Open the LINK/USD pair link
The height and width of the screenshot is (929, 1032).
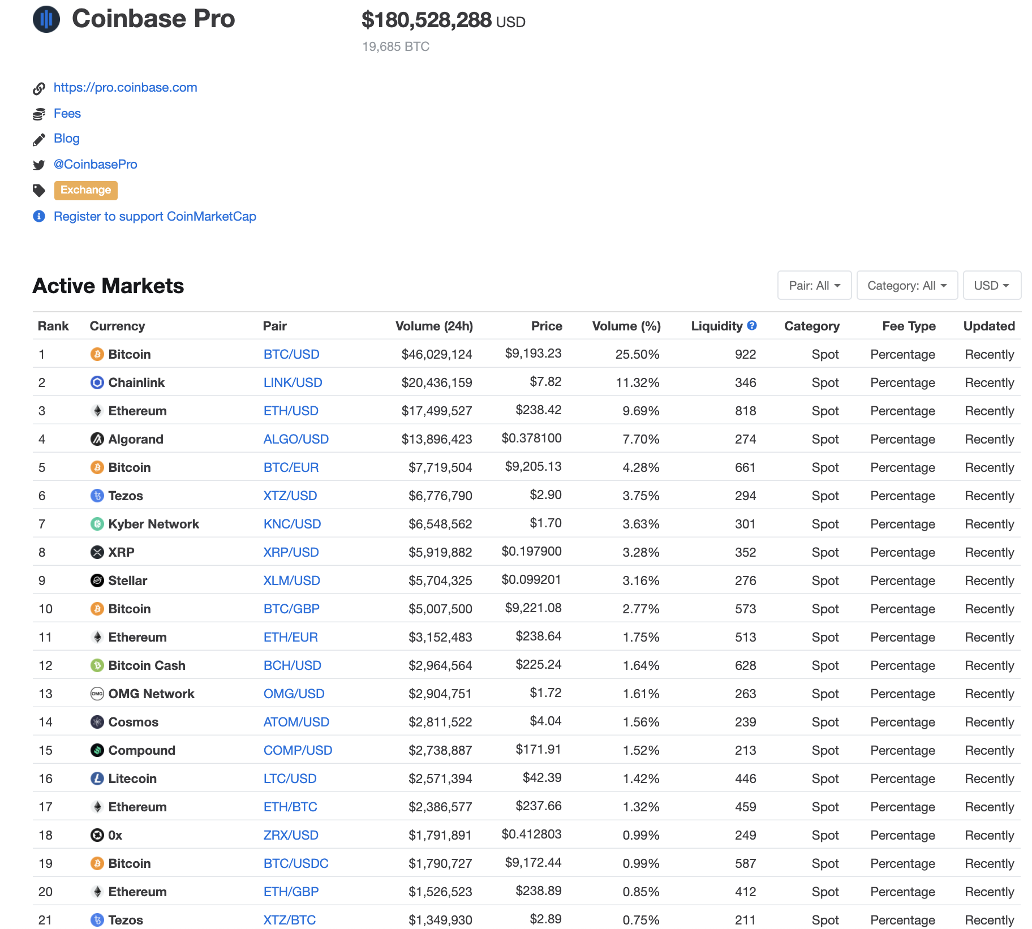[x=293, y=383]
